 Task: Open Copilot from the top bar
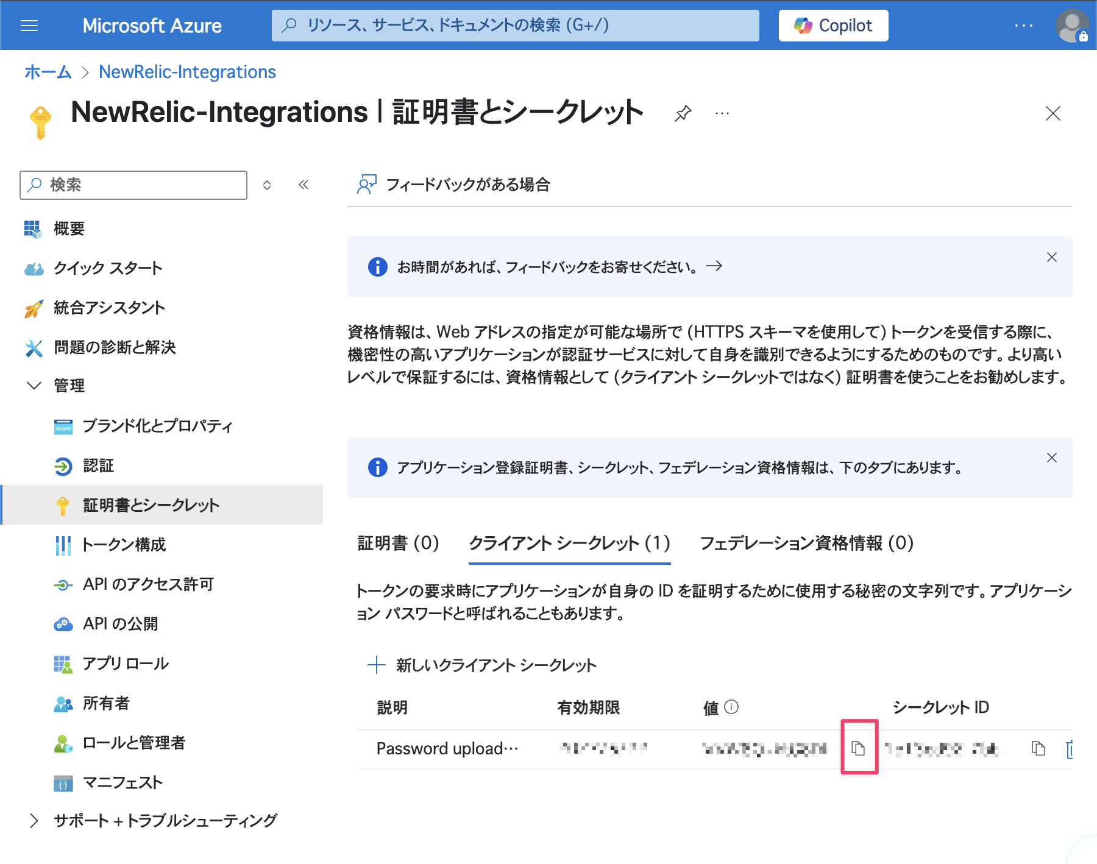[833, 26]
